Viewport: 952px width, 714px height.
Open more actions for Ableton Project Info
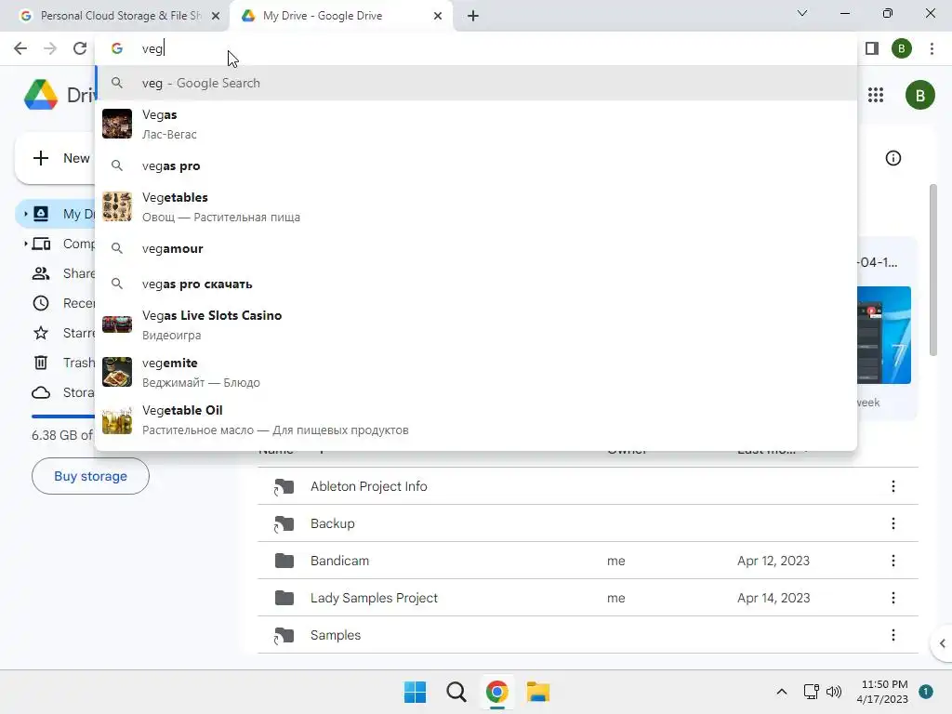[x=893, y=486]
